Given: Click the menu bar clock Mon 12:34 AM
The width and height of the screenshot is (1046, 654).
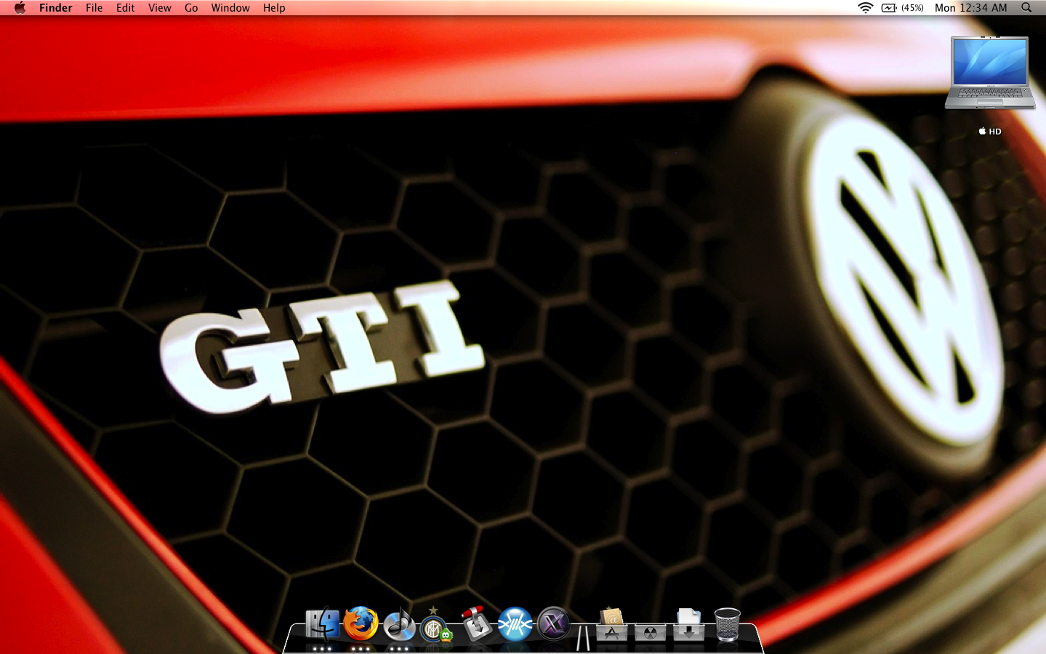Looking at the screenshot, I should (x=970, y=7).
